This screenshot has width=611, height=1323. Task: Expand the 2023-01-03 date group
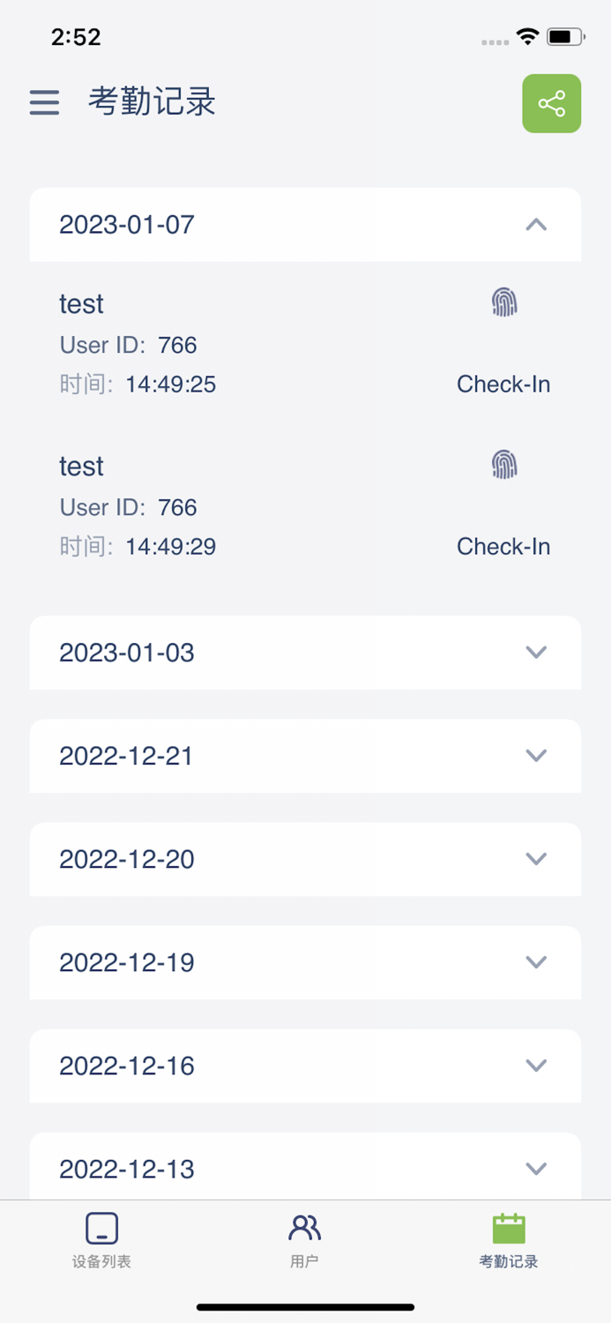(x=536, y=653)
